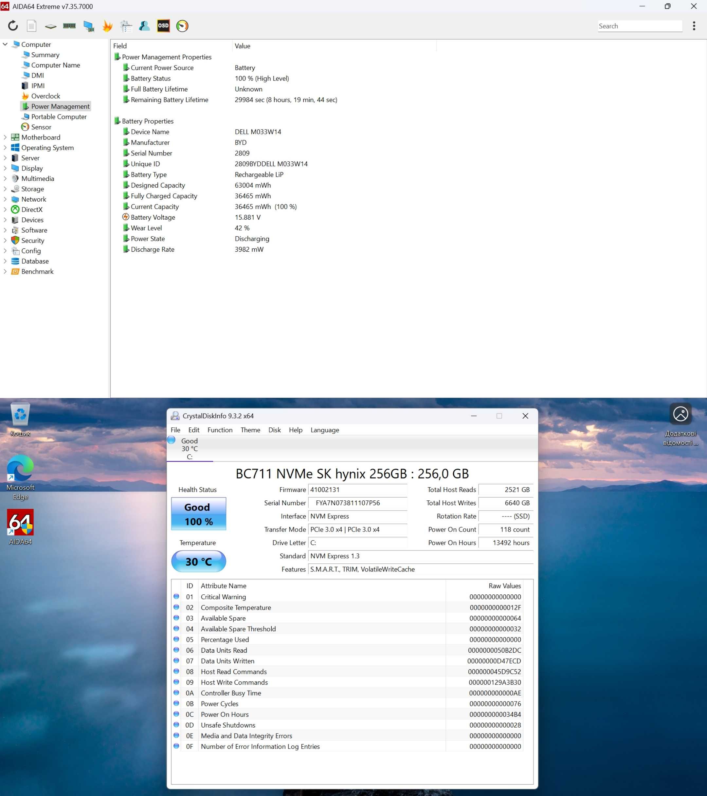Select Overclock with flame icon
Screen dimensions: 707x796
click(41, 96)
